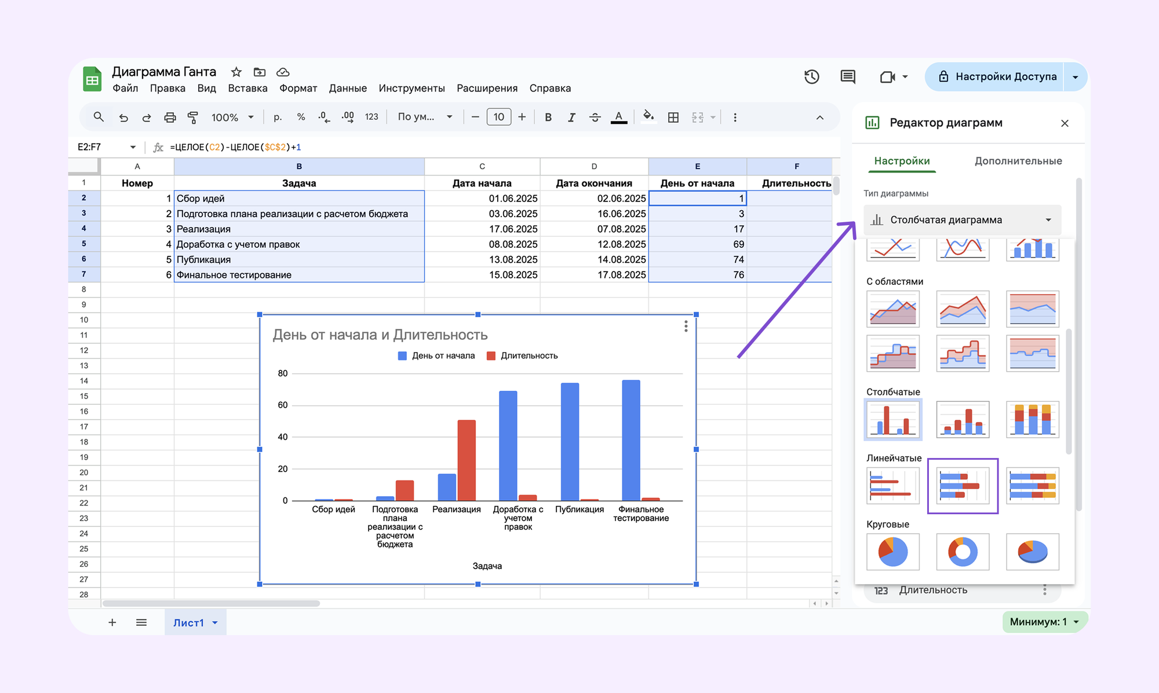The image size is (1159, 693).
Task: Toggle bold formatting
Action: click(548, 118)
